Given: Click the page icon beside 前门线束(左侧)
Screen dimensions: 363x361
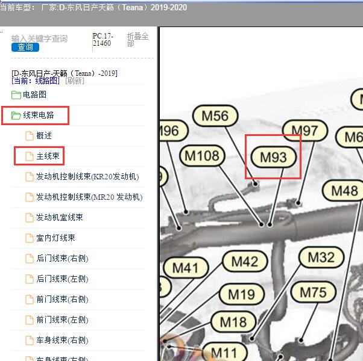Looking at the screenshot, I should click(x=30, y=320).
